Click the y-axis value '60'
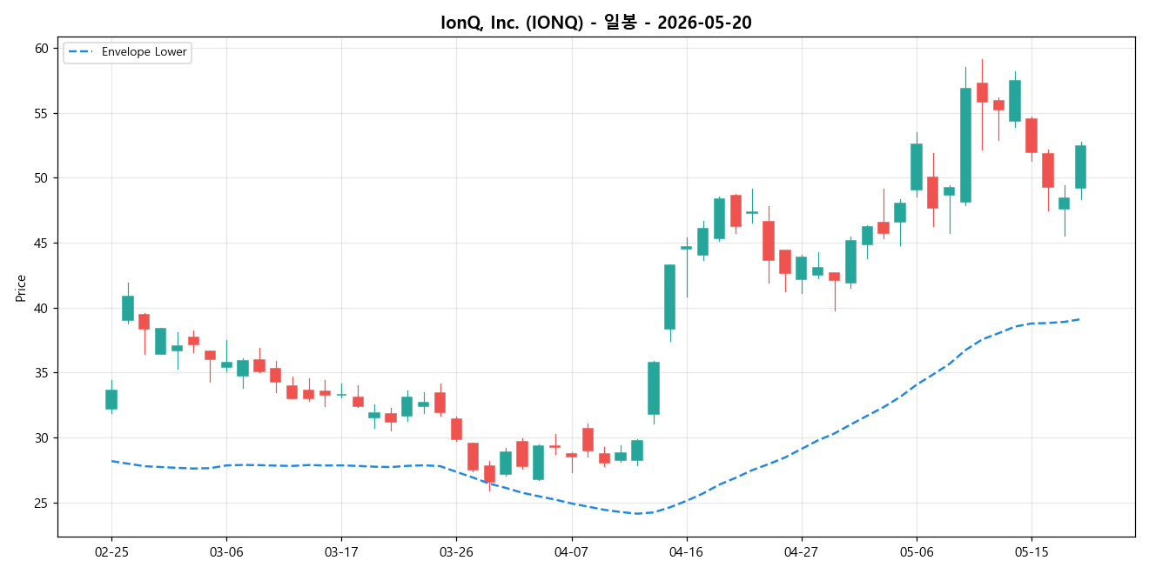The width and height of the screenshot is (1149, 574). coord(44,48)
